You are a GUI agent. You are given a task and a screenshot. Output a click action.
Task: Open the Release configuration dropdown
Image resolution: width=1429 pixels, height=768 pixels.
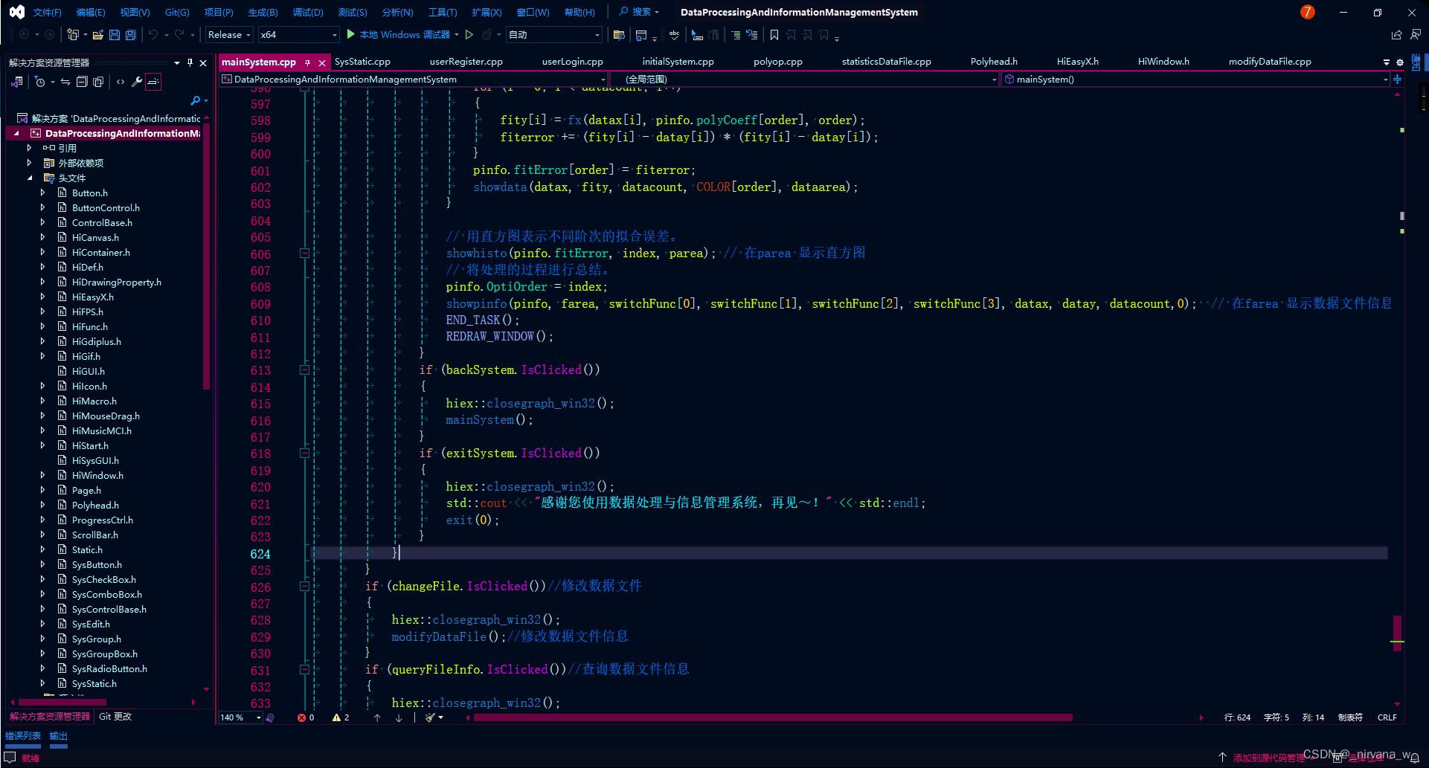(229, 35)
